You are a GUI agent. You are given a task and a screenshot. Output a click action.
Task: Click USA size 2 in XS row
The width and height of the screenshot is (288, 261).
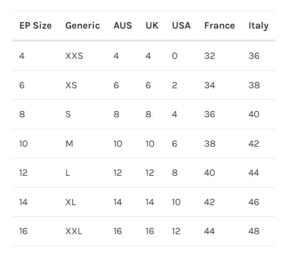click(175, 85)
